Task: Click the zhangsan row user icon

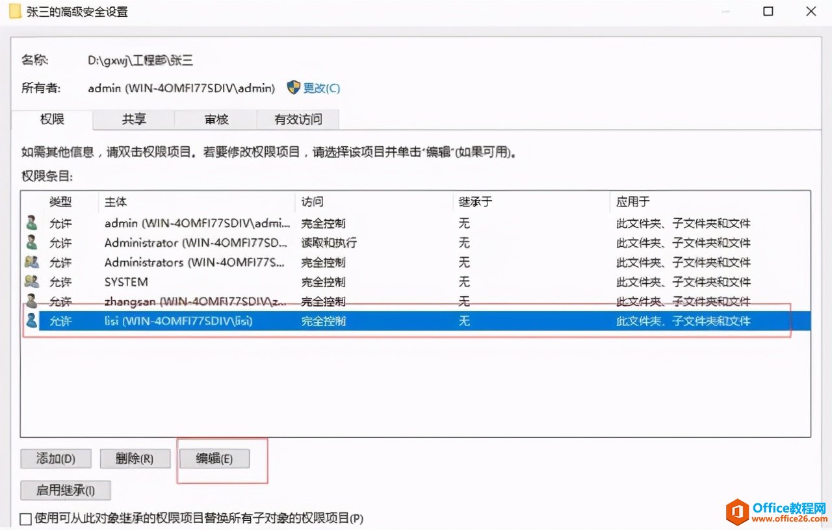Action: pos(31,301)
